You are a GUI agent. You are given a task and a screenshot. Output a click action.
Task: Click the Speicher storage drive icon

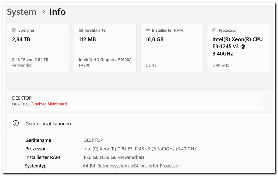tap(14, 30)
